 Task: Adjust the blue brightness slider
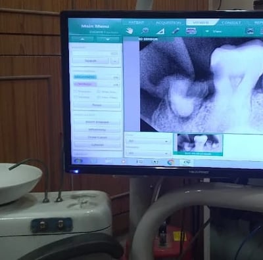(97, 77)
